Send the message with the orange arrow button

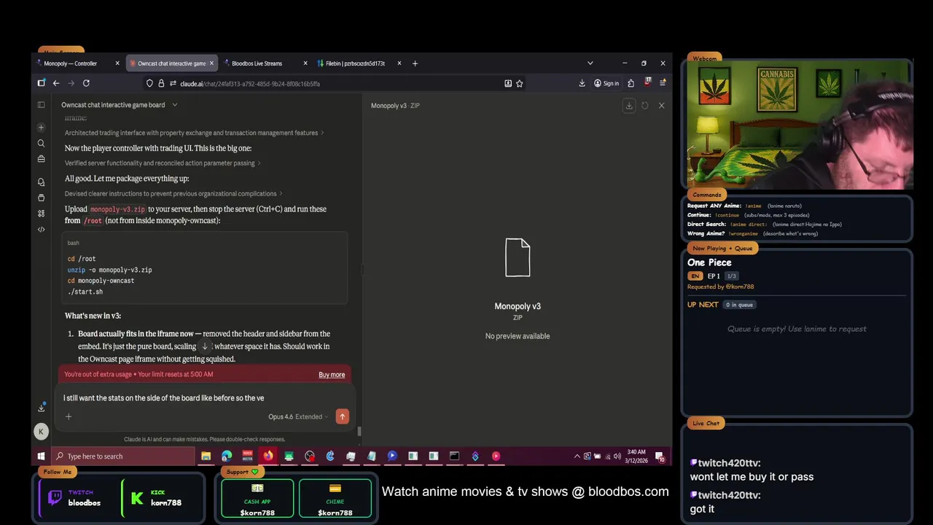[x=342, y=416]
